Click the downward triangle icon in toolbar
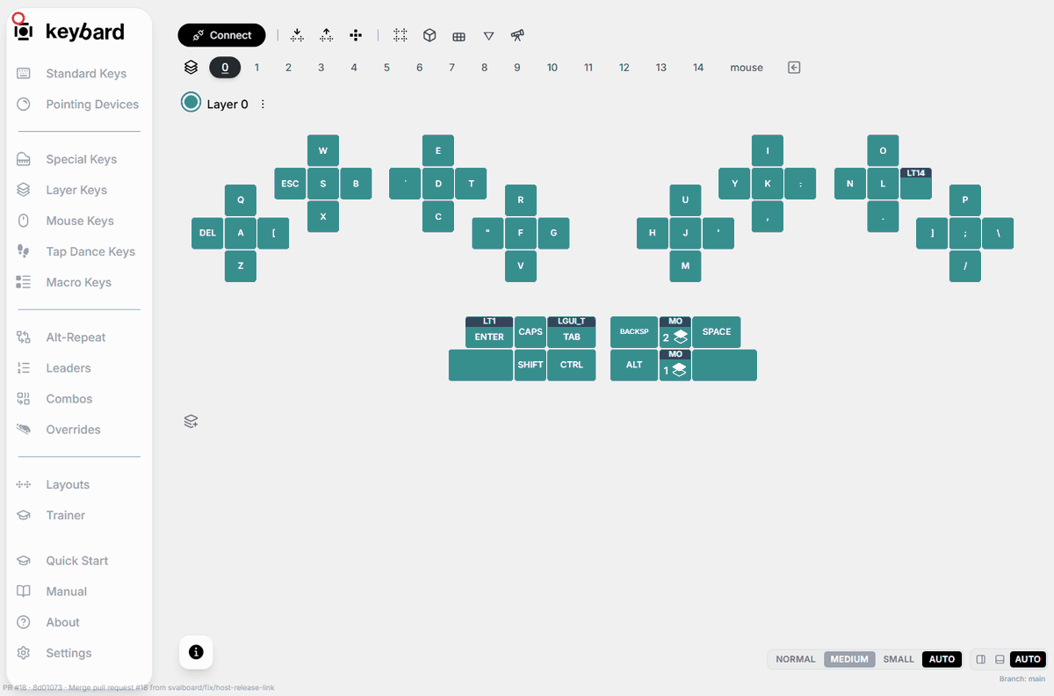 pyautogui.click(x=488, y=36)
